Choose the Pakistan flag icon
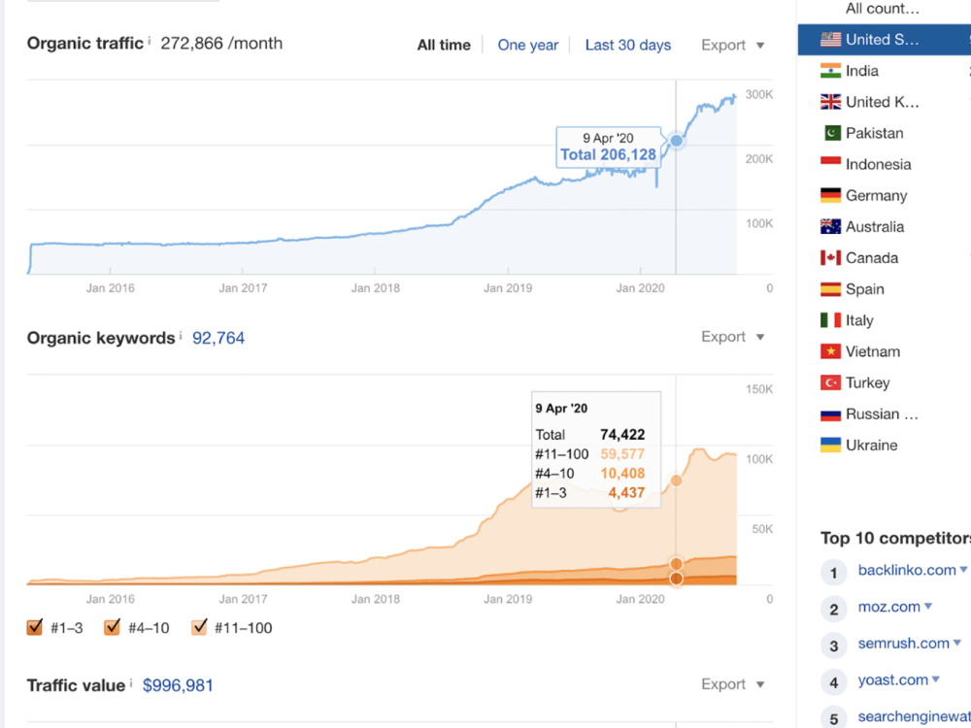 click(832, 133)
